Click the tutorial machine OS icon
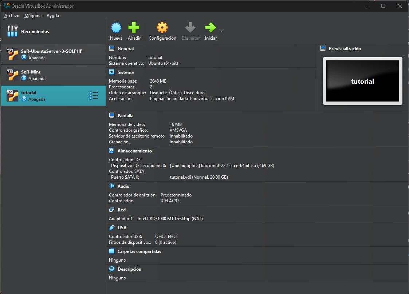Image resolution: width=409 pixels, height=294 pixels. coord(12,96)
